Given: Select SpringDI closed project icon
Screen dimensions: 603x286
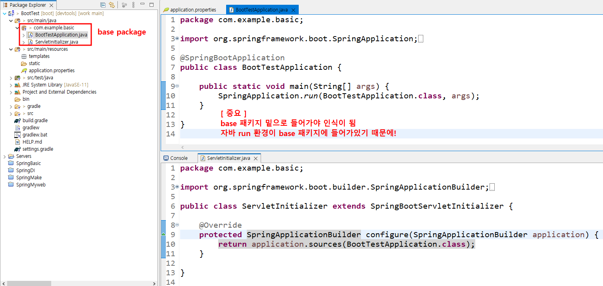Looking at the screenshot, I should point(11,171).
